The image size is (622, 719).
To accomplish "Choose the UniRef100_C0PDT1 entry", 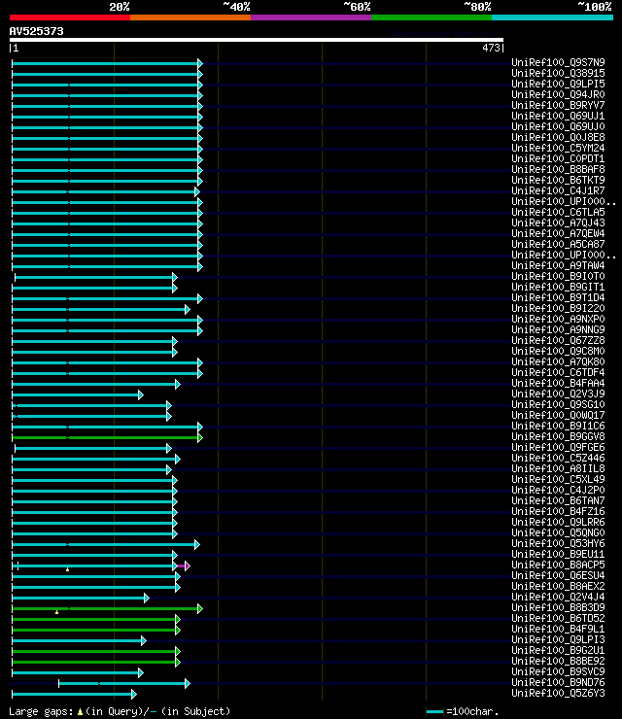I will tap(558, 158).
